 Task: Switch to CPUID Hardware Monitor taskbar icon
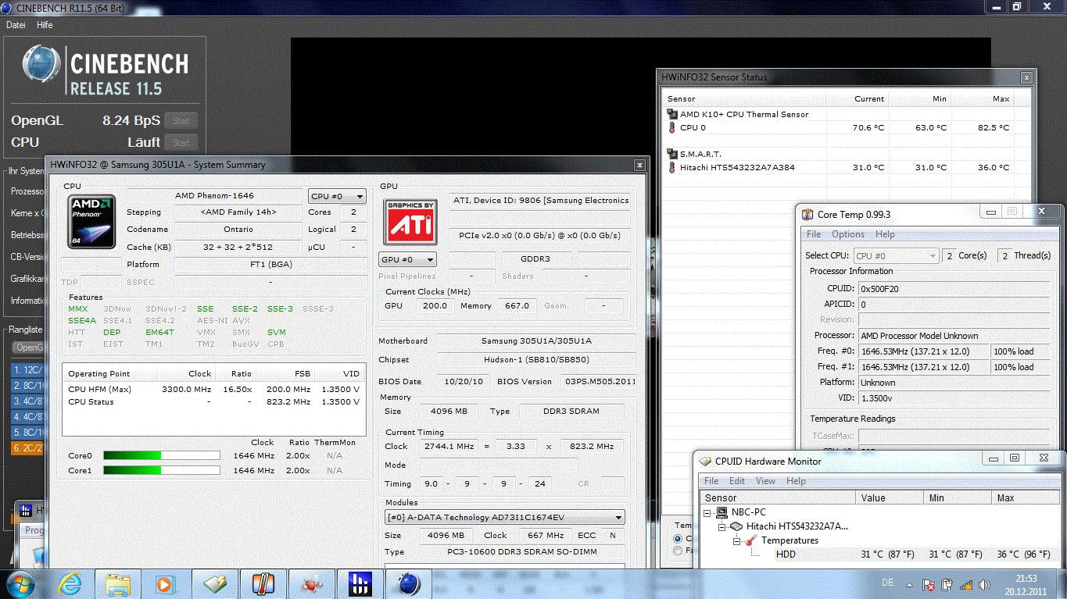pos(214,583)
